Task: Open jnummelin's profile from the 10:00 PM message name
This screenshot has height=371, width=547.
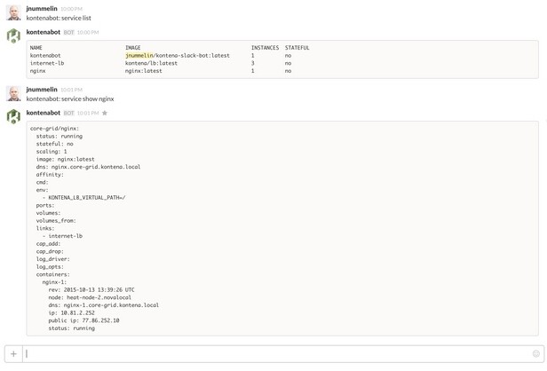Action: click(x=42, y=8)
